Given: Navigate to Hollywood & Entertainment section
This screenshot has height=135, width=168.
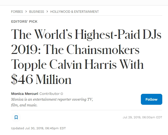Looking at the screenshot, I should [75, 11].
